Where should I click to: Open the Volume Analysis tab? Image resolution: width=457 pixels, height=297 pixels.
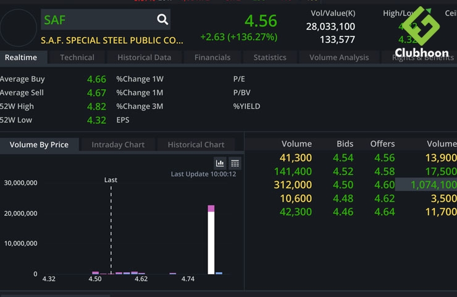[339, 58]
